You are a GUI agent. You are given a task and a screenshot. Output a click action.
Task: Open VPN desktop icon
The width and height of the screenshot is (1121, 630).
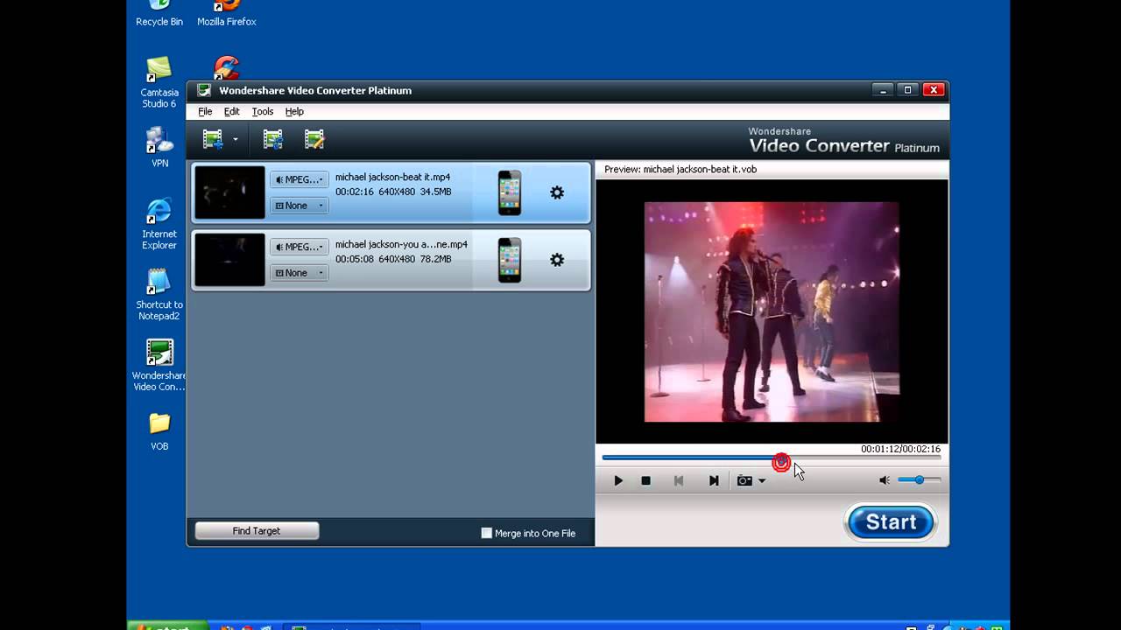159,147
